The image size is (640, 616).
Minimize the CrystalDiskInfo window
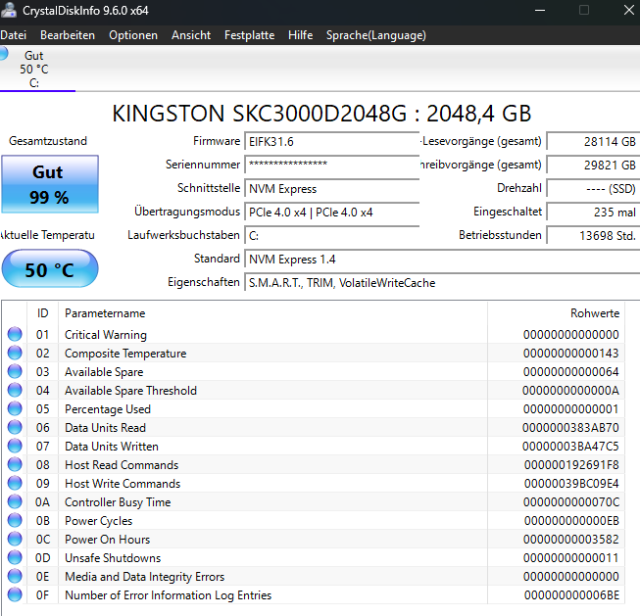coord(540,10)
